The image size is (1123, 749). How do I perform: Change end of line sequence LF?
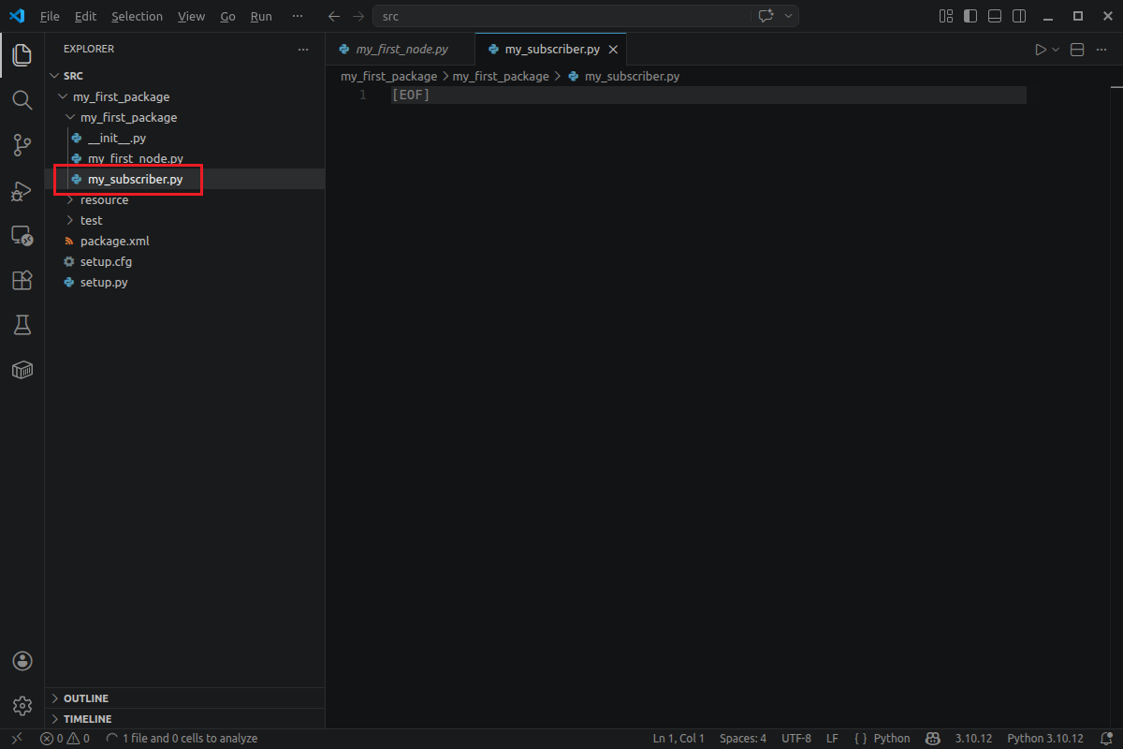click(x=832, y=739)
